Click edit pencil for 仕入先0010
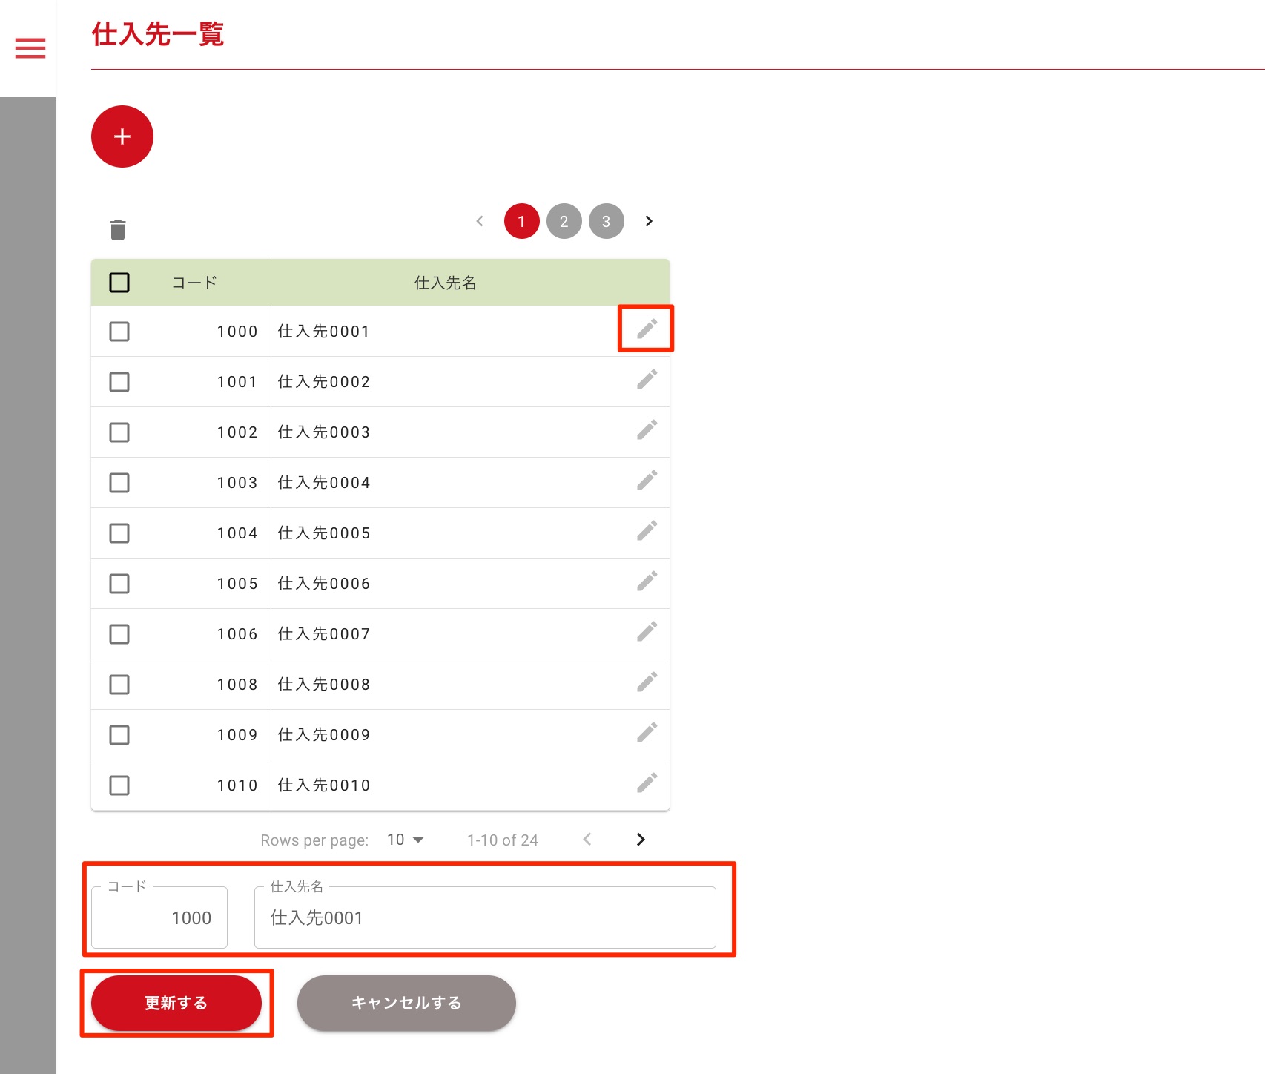Image resolution: width=1265 pixels, height=1074 pixels. [647, 783]
